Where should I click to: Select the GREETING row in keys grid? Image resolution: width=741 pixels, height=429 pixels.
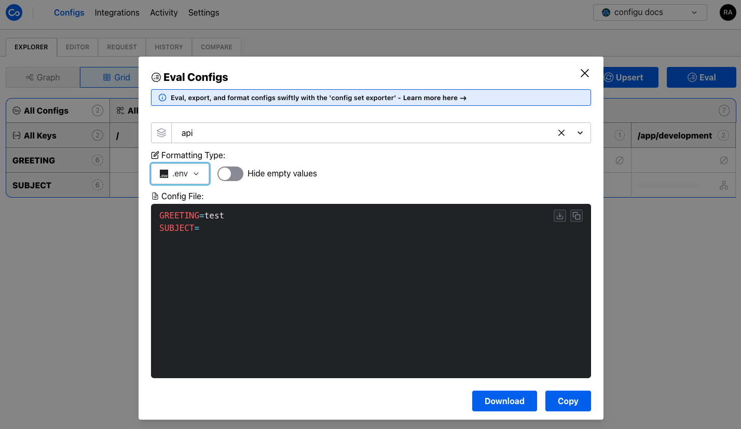(58, 160)
